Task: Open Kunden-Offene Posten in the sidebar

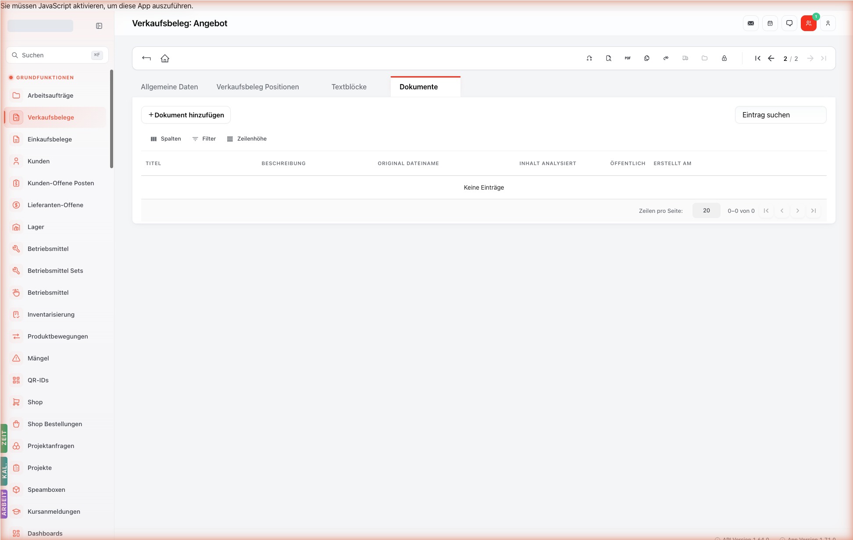Action: (55, 183)
